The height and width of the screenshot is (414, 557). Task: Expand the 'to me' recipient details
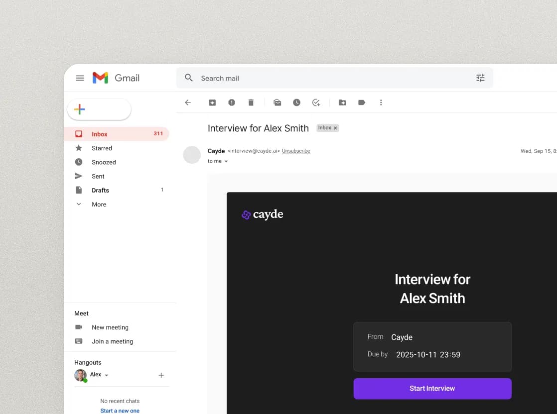pyautogui.click(x=226, y=161)
